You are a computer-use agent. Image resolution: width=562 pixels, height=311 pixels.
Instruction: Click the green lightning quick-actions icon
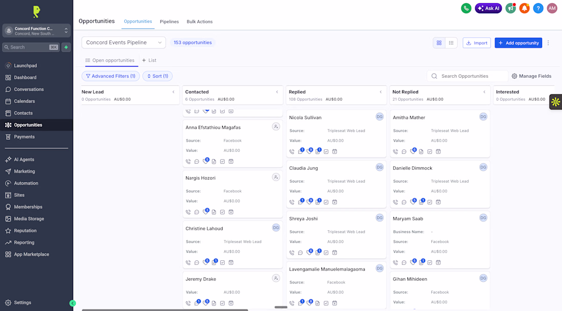tap(66, 47)
